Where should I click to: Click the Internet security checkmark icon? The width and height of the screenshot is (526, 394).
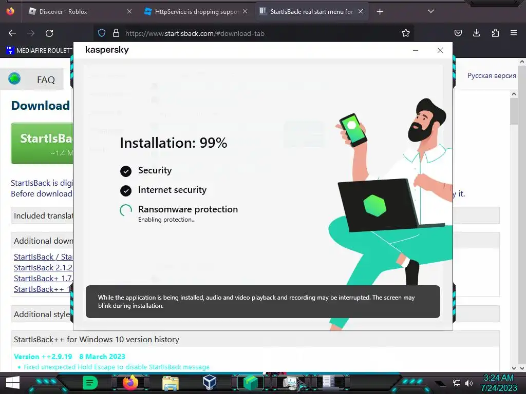[x=126, y=191]
